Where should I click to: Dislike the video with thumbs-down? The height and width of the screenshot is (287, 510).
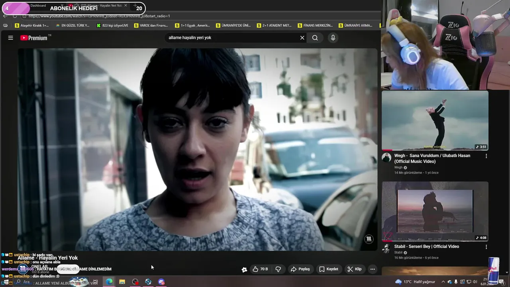(278, 269)
